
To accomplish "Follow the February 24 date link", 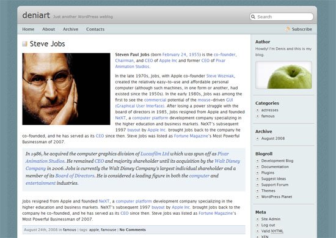I will coord(174,54).
